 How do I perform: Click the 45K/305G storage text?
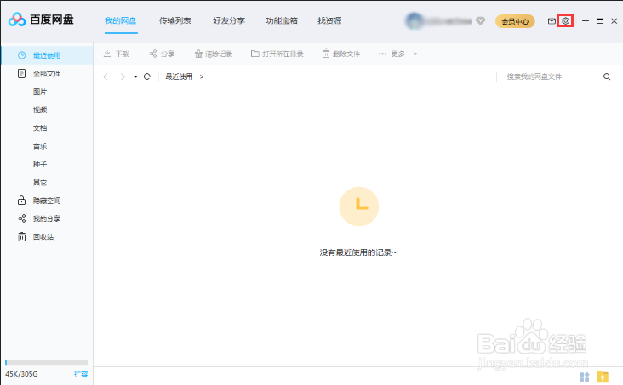(21, 374)
